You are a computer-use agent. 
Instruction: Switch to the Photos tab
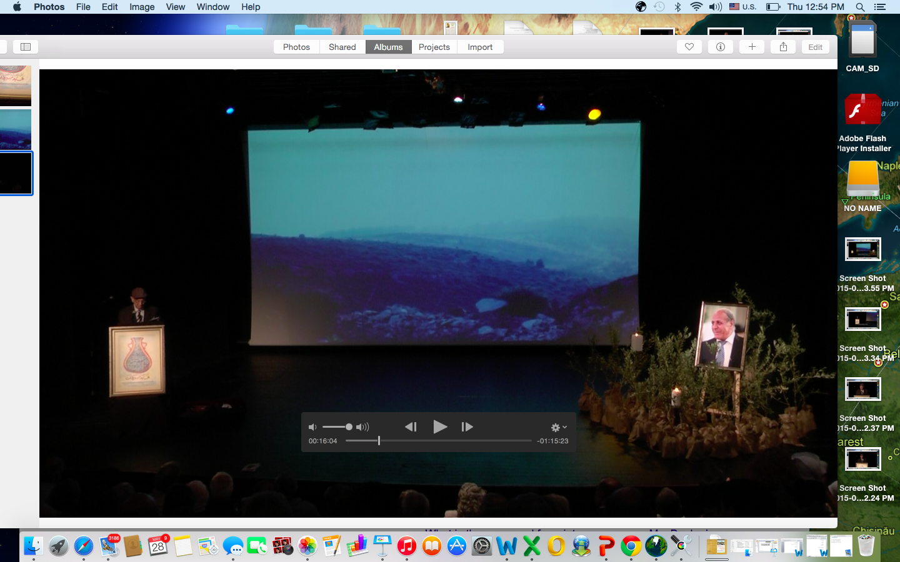point(296,47)
